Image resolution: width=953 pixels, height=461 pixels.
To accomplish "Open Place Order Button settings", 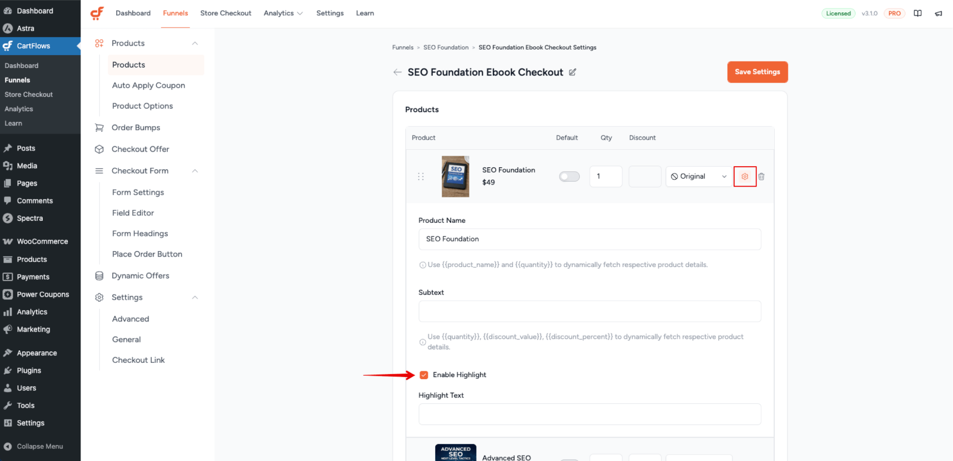I will (147, 254).
